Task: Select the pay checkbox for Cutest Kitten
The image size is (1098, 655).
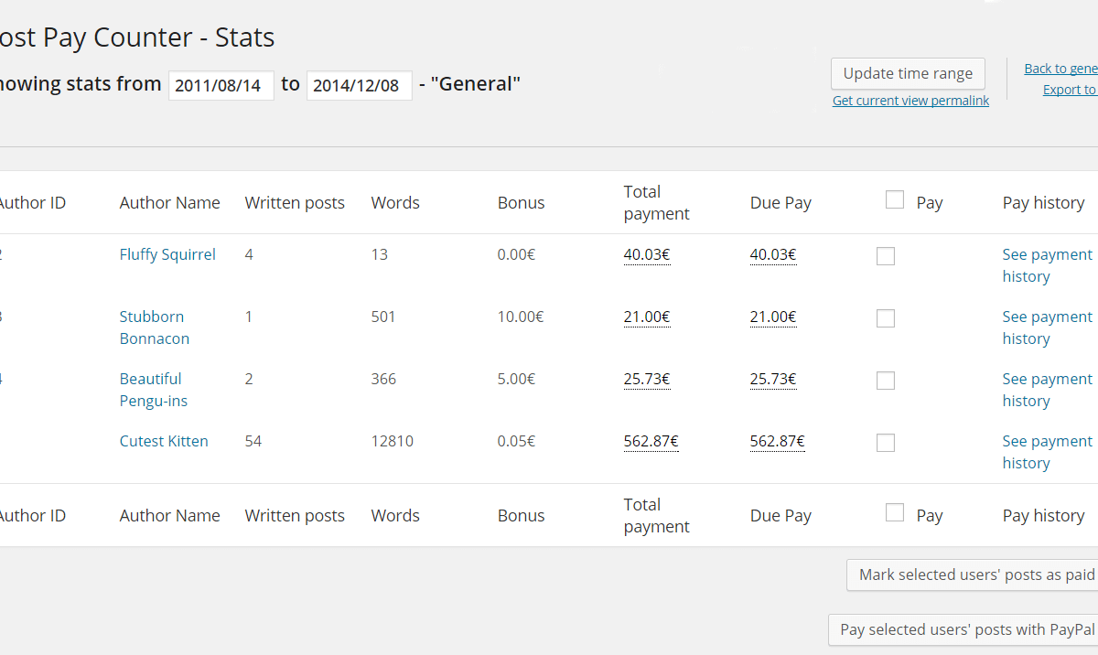Action: pos(885,443)
